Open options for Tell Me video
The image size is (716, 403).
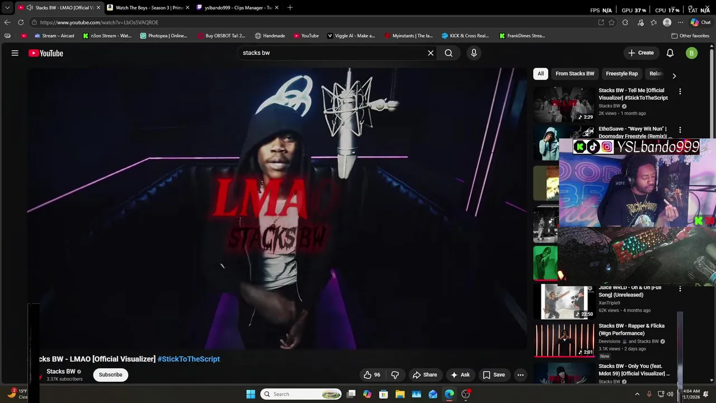(x=680, y=91)
